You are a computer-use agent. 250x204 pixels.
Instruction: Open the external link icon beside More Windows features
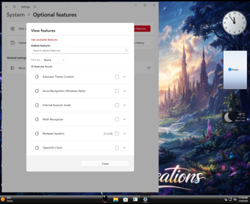click(x=149, y=68)
